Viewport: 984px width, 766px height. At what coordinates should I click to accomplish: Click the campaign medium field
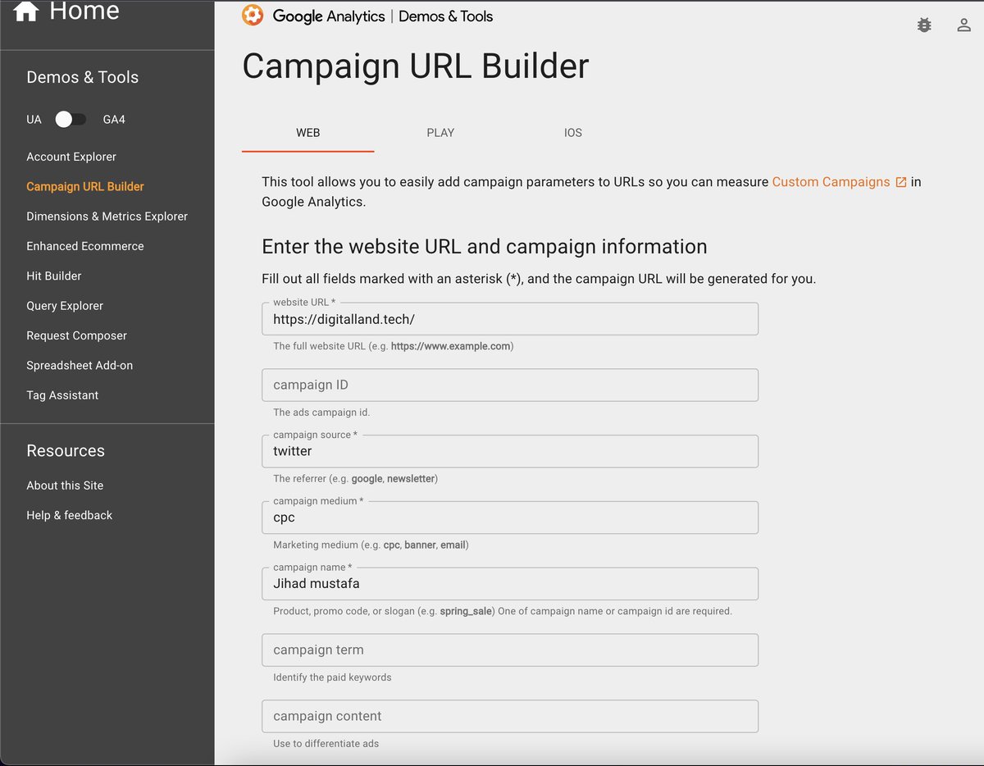(510, 518)
